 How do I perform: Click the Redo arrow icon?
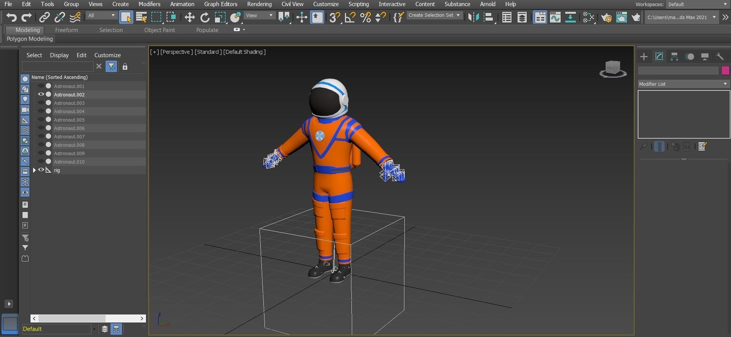tap(26, 18)
